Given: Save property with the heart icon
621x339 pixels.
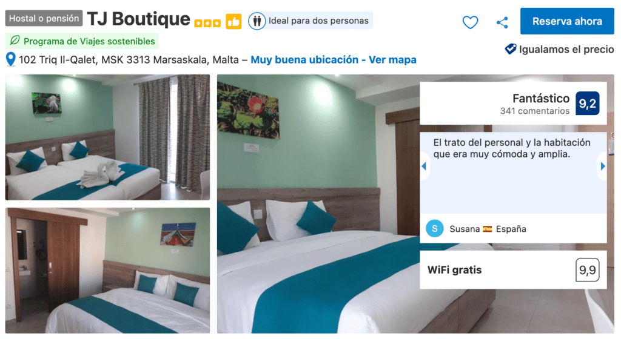Looking at the screenshot, I should [x=470, y=22].
